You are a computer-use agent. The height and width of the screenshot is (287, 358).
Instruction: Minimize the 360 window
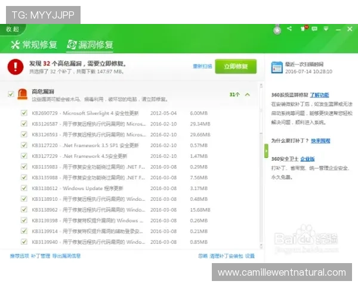coord(338,29)
